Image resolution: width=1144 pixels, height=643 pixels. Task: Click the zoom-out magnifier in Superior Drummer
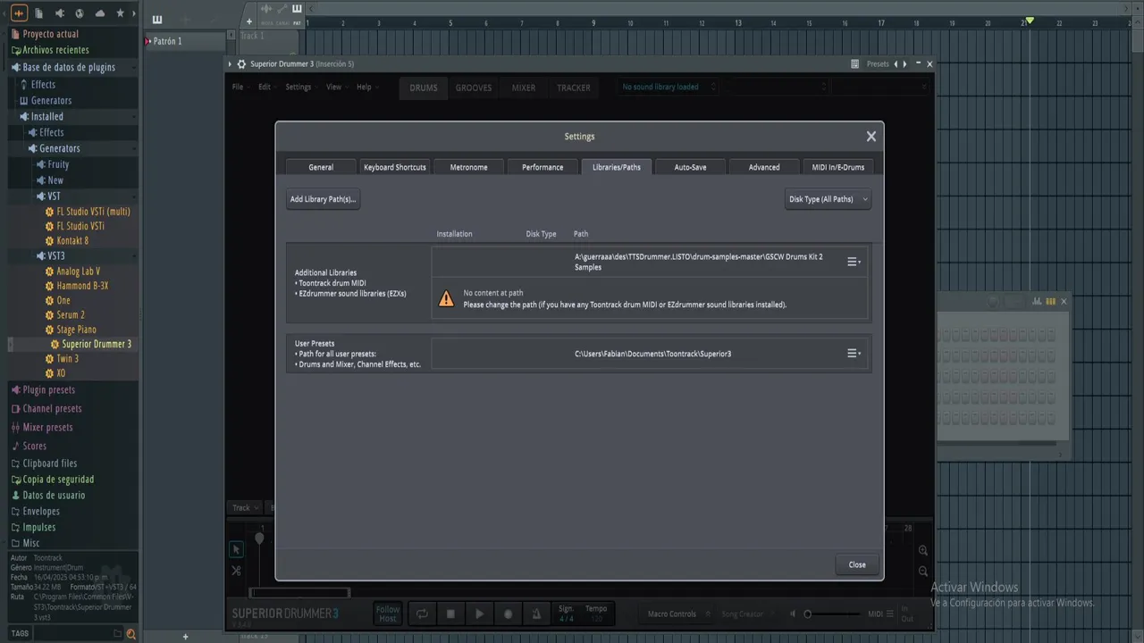[x=923, y=572]
